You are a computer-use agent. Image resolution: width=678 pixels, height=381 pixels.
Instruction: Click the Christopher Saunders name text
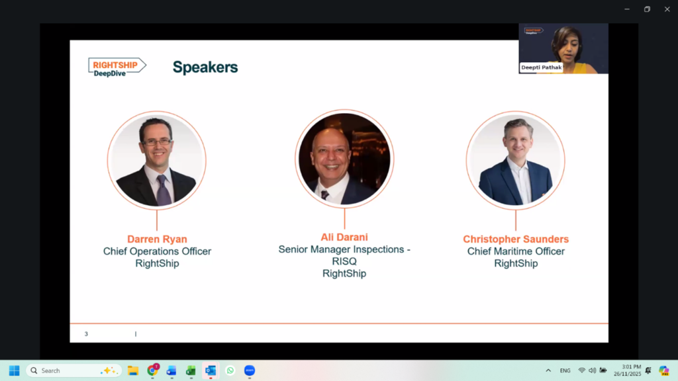tap(516, 239)
